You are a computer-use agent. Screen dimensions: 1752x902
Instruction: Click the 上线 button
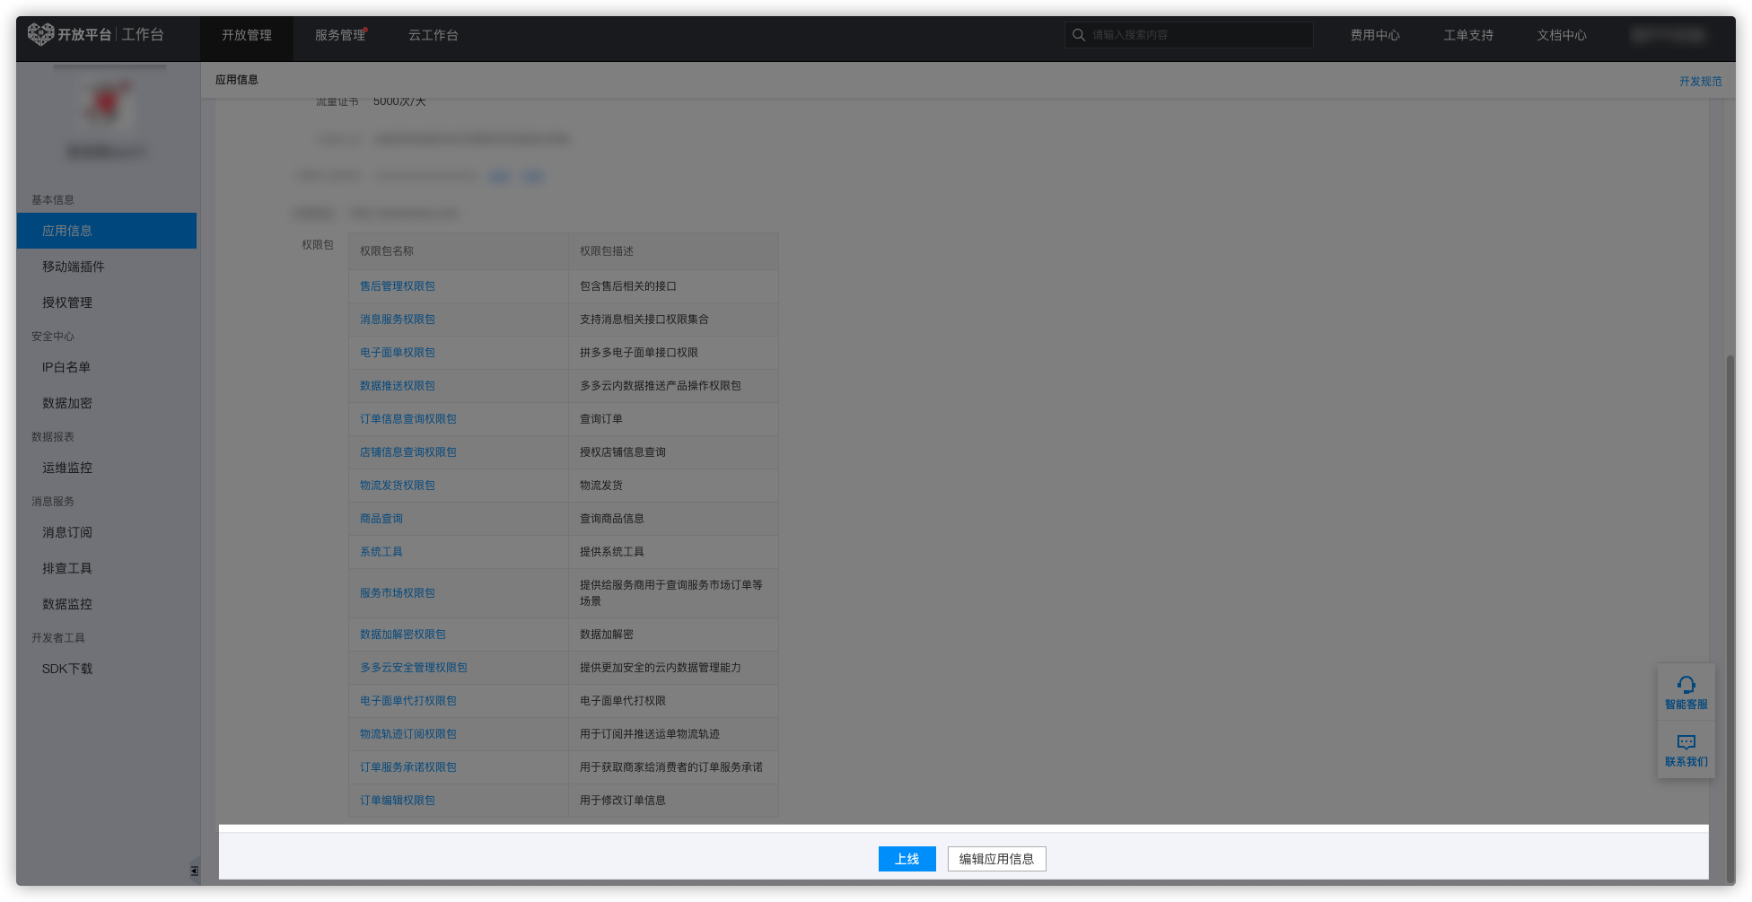click(907, 859)
